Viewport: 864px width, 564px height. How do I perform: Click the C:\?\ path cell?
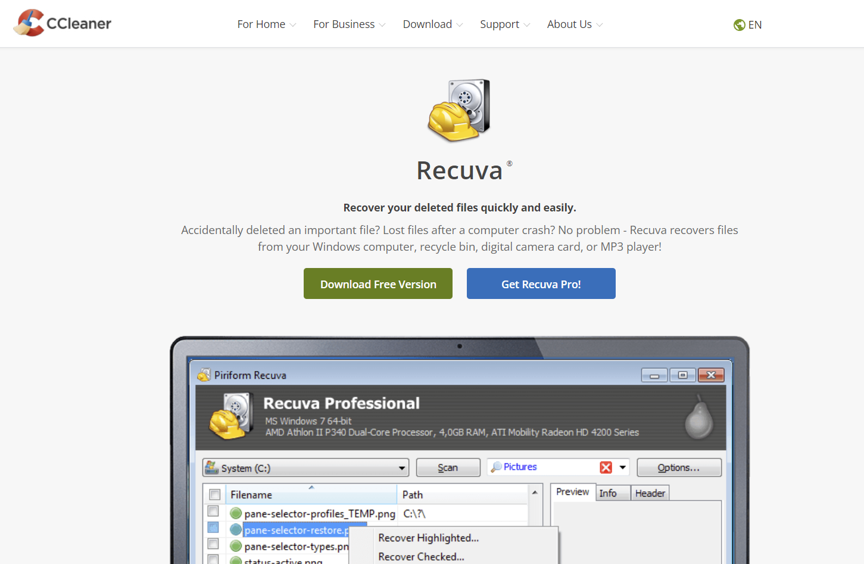[x=414, y=513]
